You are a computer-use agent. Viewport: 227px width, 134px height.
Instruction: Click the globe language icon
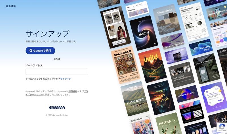(7, 6)
